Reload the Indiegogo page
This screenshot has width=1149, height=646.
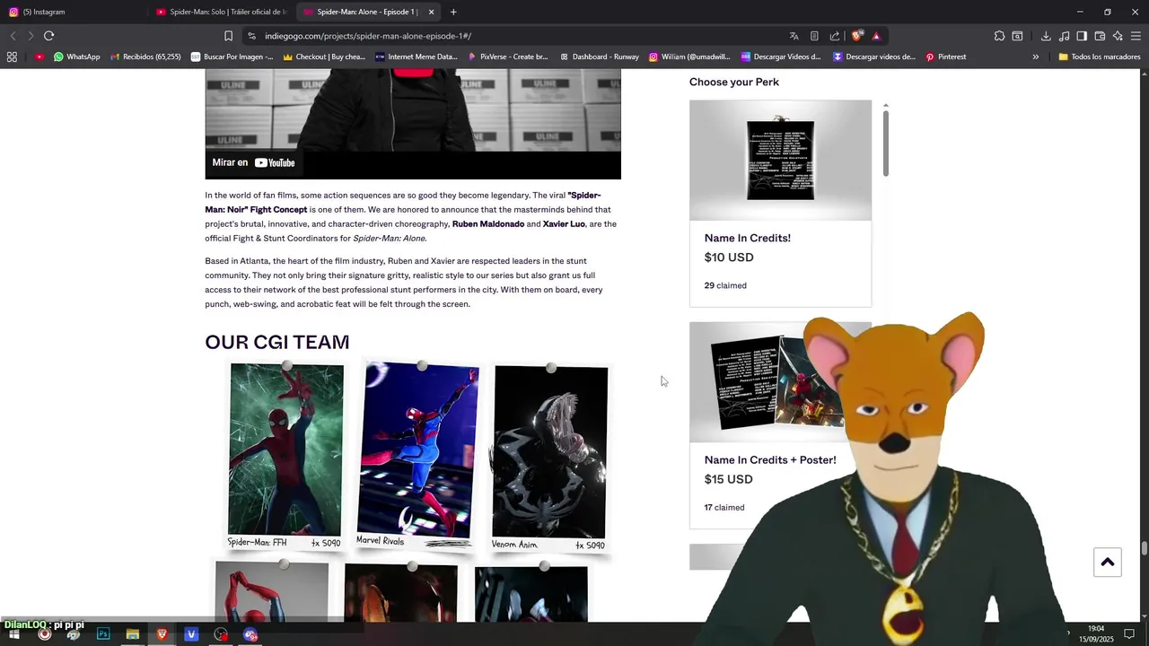click(48, 36)
